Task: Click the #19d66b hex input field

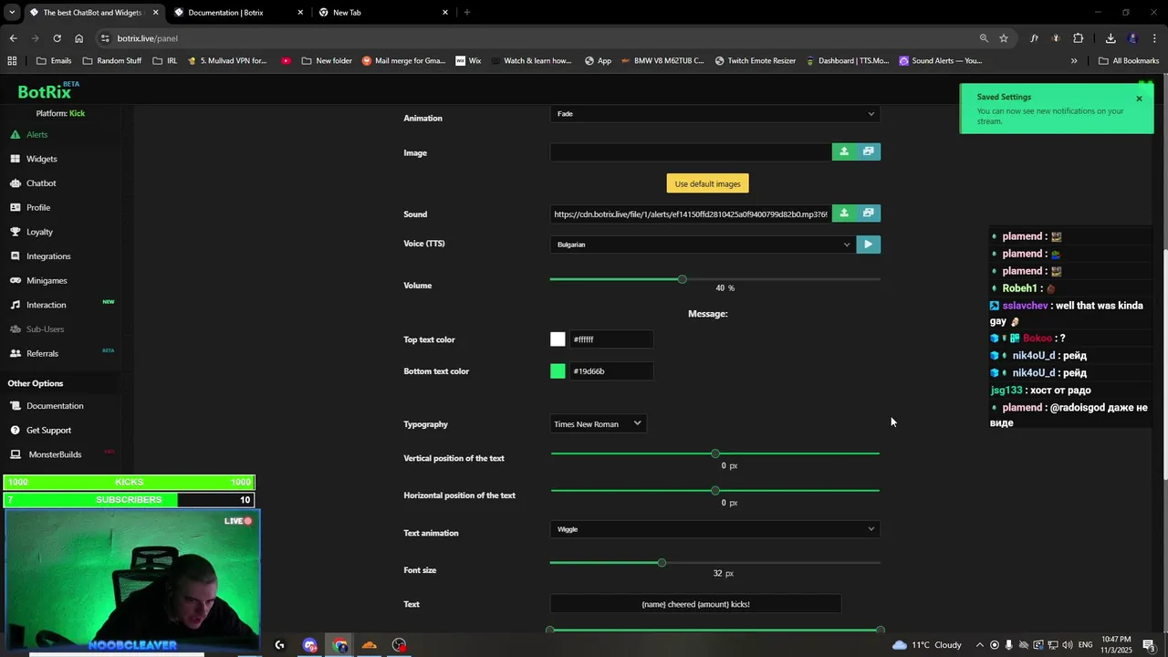Action: [611, 371]
